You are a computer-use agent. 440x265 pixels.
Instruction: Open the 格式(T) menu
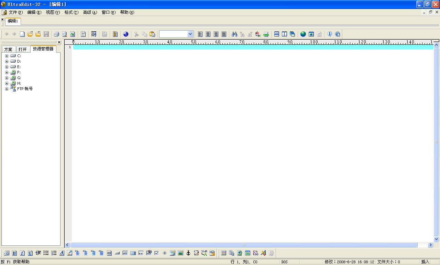pyautogui.click(x=71, y=12)
